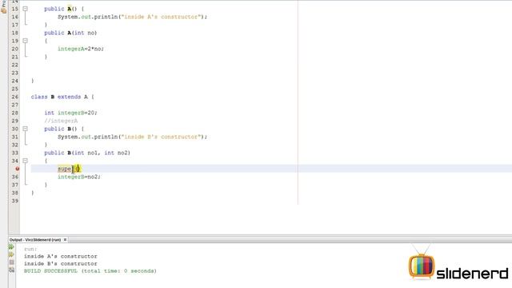The image size is (512, 288).
Task: Click the line "int integerB=20;"
Action: tap(71, 113)
